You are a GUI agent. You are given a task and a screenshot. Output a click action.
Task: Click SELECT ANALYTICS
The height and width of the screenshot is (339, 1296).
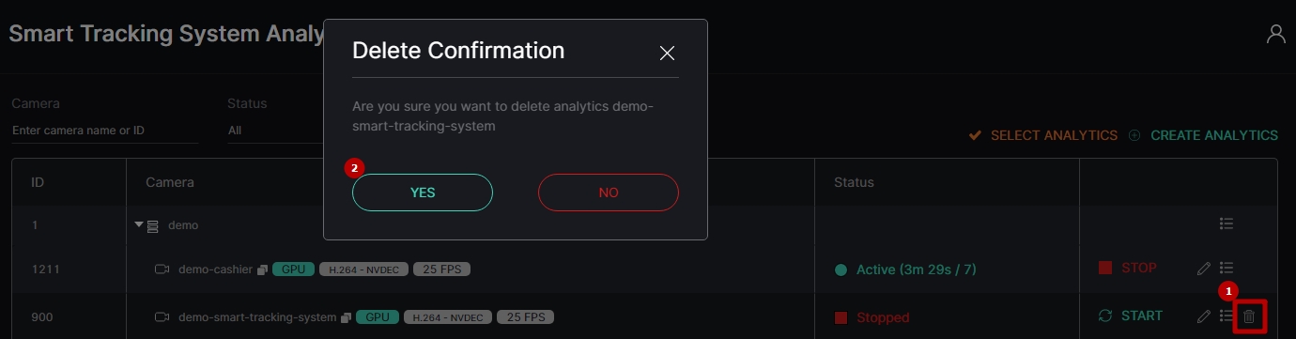pos(1043,135)
